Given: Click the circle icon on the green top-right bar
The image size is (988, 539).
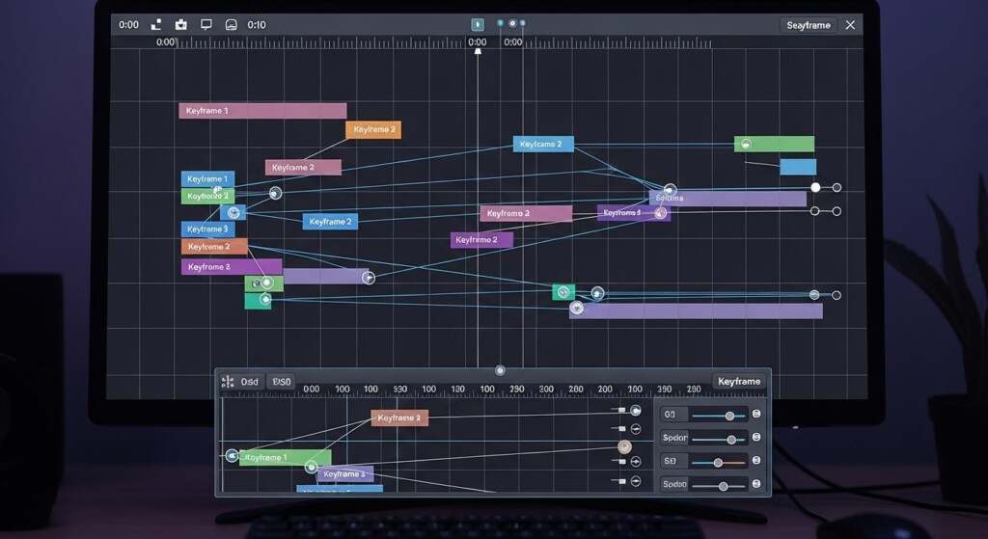Looking at the screenshot, I should [x=746, y=145].
